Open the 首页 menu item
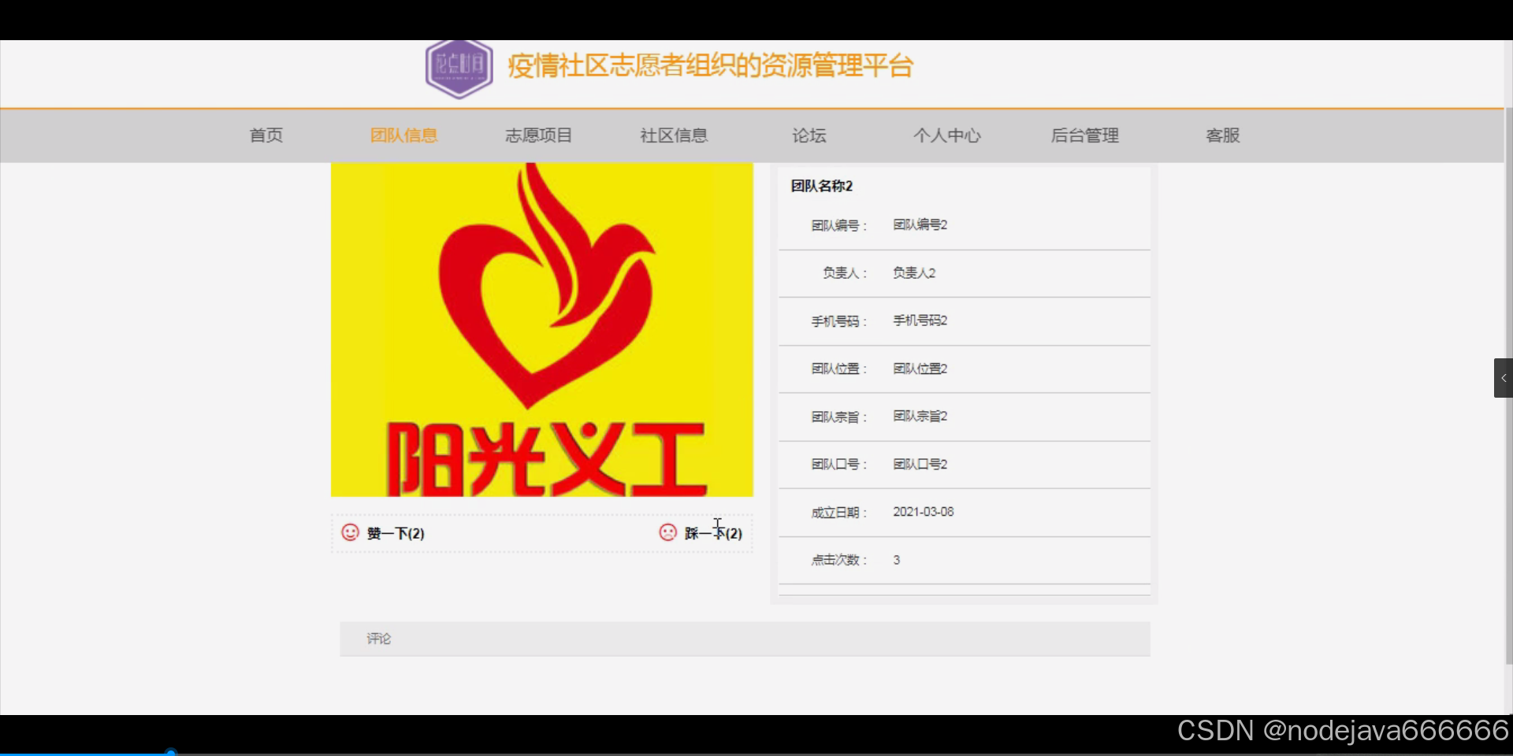Image resolution: width=1513 pixels, height=756 pixels. (x=266, y=135)
